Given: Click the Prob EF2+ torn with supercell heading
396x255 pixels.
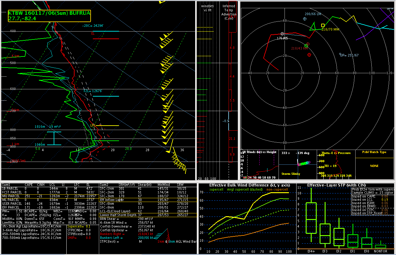Looking at the screenshot, I should point(373,189).
